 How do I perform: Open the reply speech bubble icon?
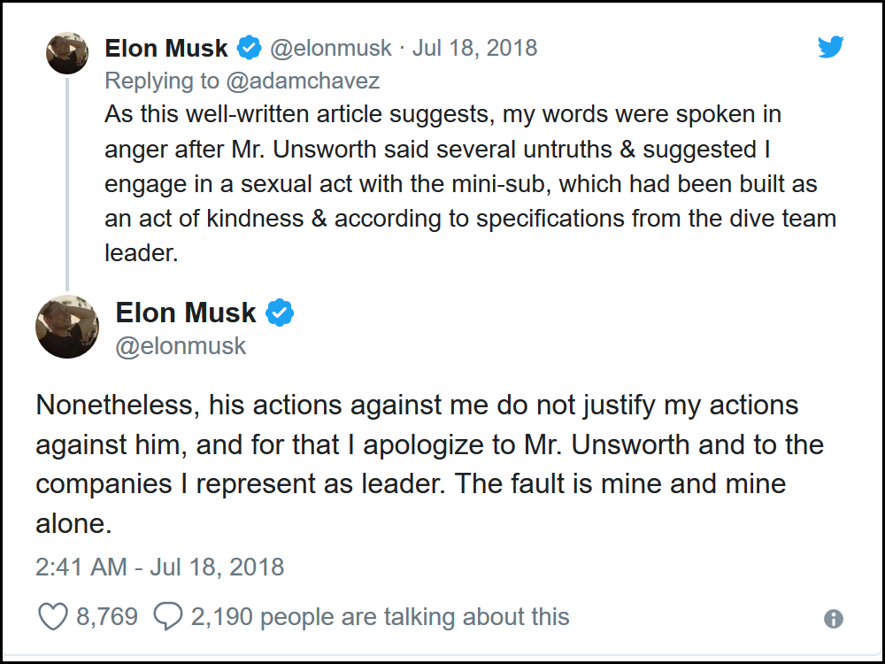[168, 616]
